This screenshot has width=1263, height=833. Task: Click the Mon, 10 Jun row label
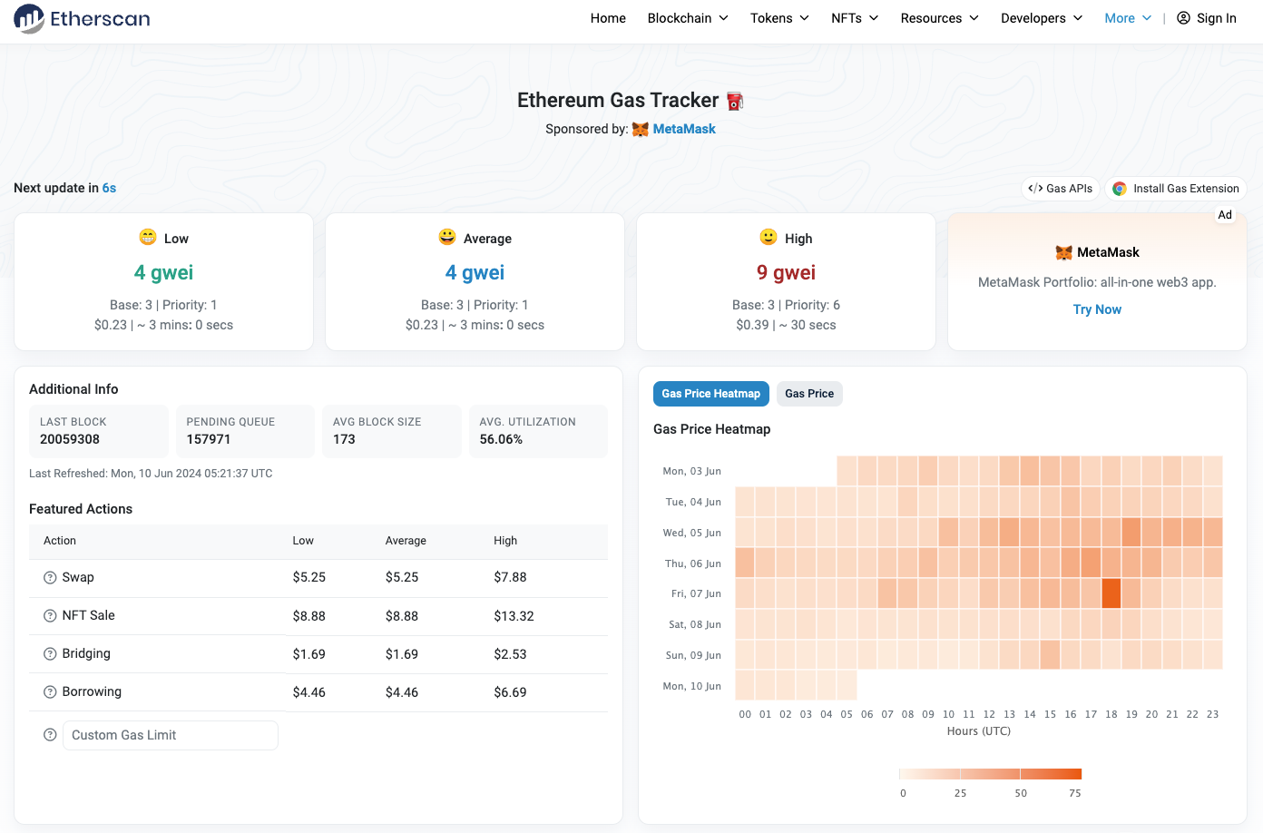pos(691,686)
